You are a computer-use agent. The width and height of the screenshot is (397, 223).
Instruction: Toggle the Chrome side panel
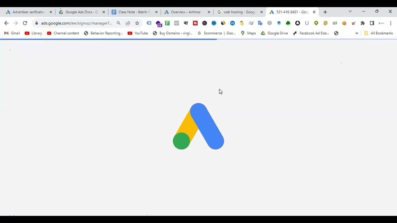point(372,23)
